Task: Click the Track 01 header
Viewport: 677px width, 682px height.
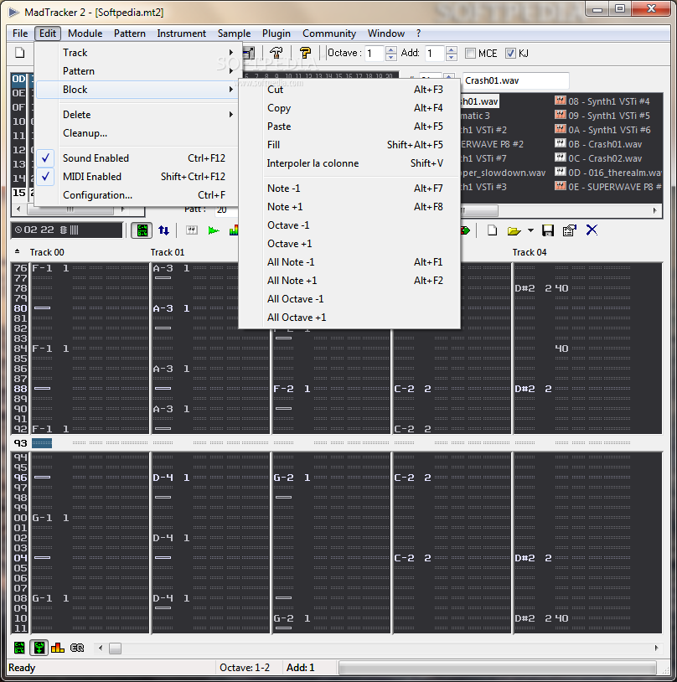Action: (x=167, y=252)
